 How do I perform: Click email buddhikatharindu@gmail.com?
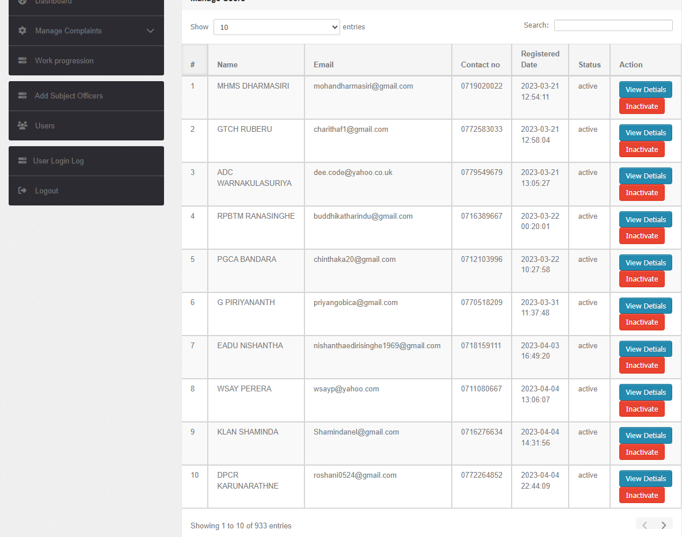tap(363, 216)
